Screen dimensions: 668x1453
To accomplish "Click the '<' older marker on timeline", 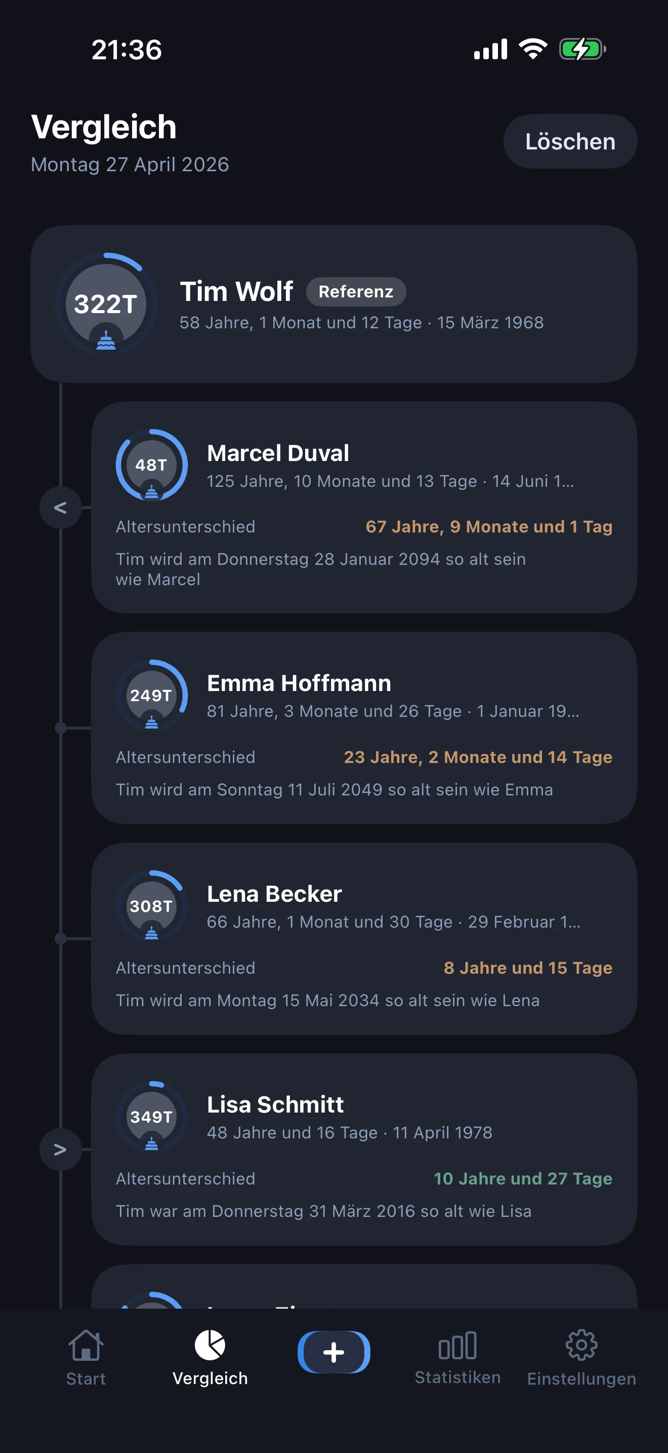I will pyautogui.click(x=61, y=508).
